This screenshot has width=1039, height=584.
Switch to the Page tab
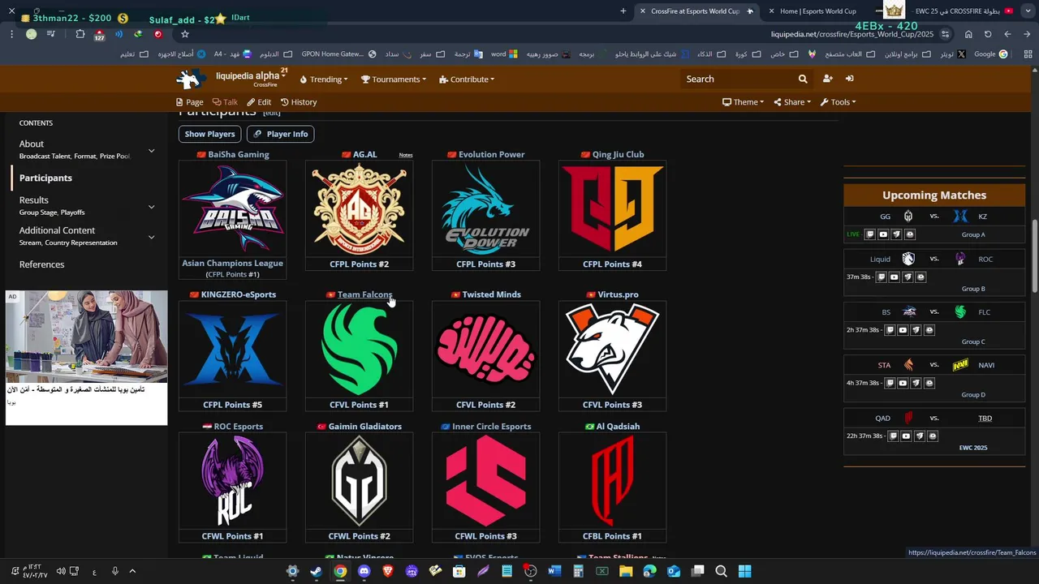pyautogui.click(x=189, y=102)
